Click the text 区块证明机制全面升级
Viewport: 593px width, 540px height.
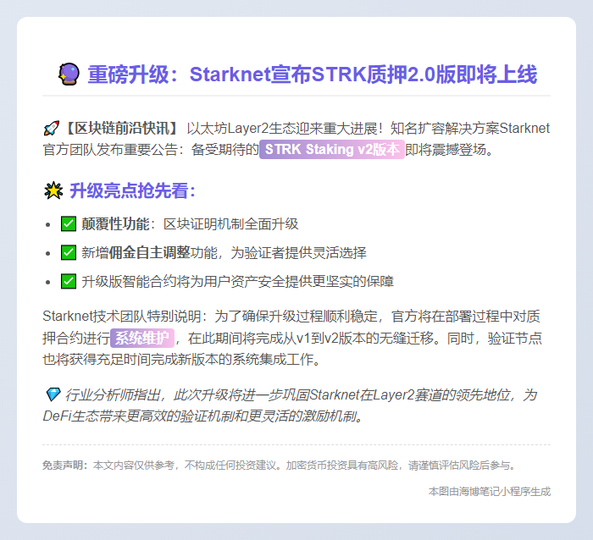pyautogui.click(x=230, y=224)
